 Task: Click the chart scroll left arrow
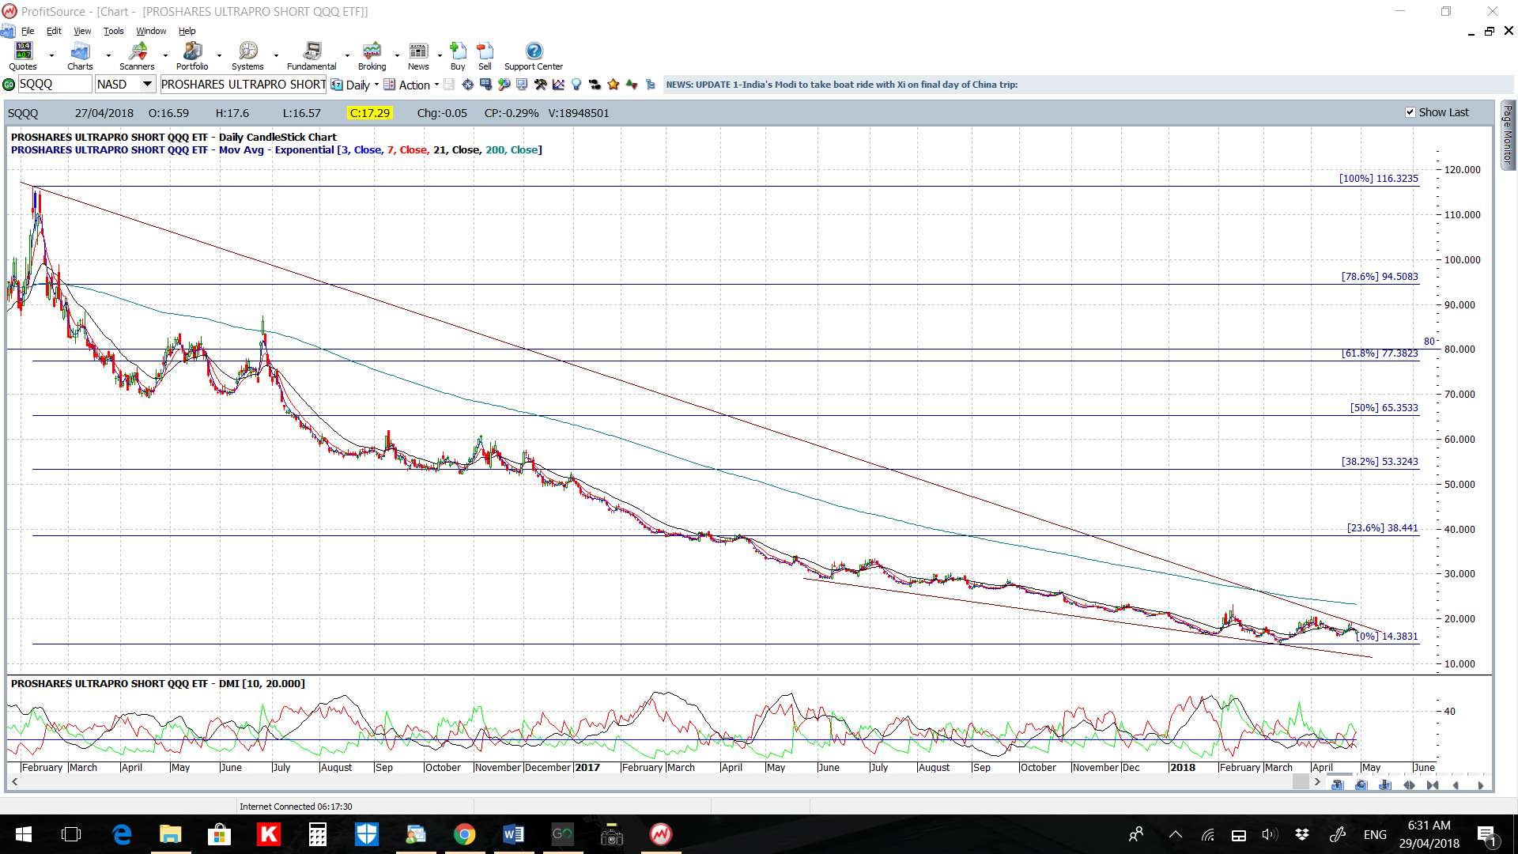click(14, 782)
